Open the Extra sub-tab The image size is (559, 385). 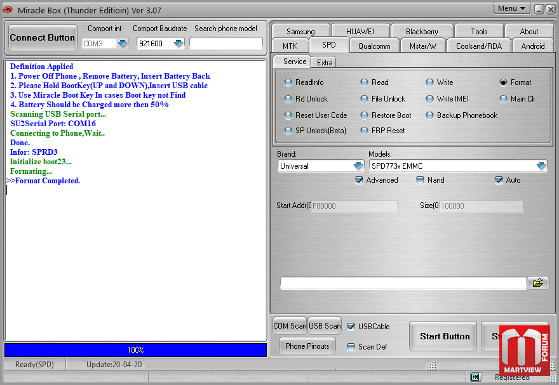click(x=325, y=62)
